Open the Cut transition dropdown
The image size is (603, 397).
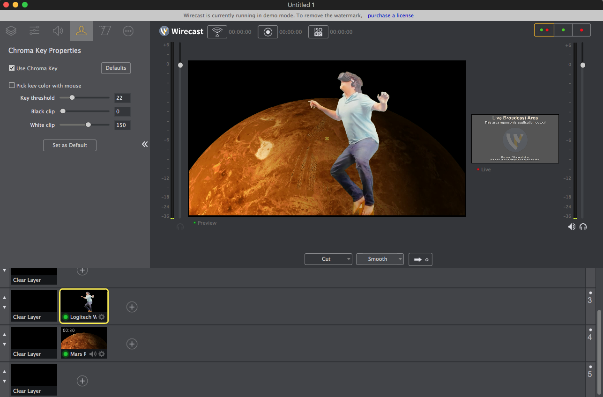(x=328, y=259)
